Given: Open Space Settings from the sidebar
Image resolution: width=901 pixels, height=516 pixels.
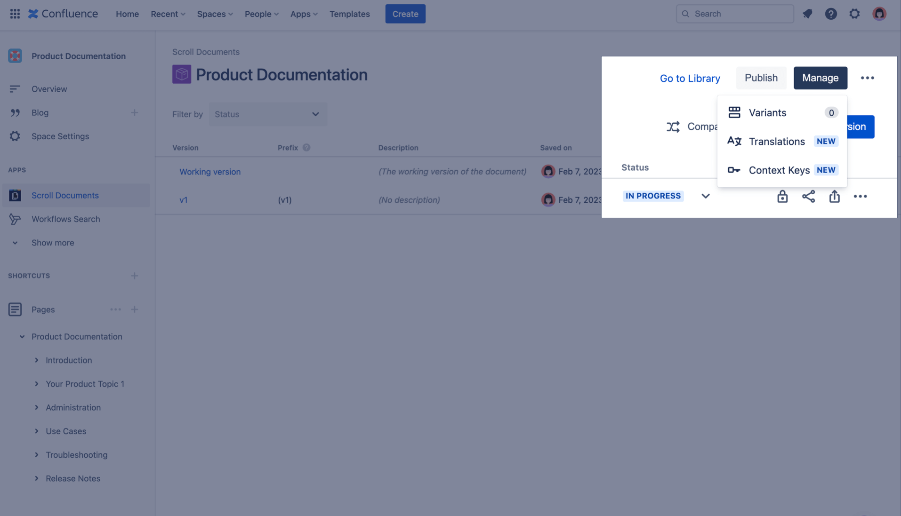Looking at the screenshot, I should pos(60,136).
